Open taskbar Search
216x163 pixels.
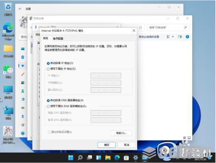80,158
